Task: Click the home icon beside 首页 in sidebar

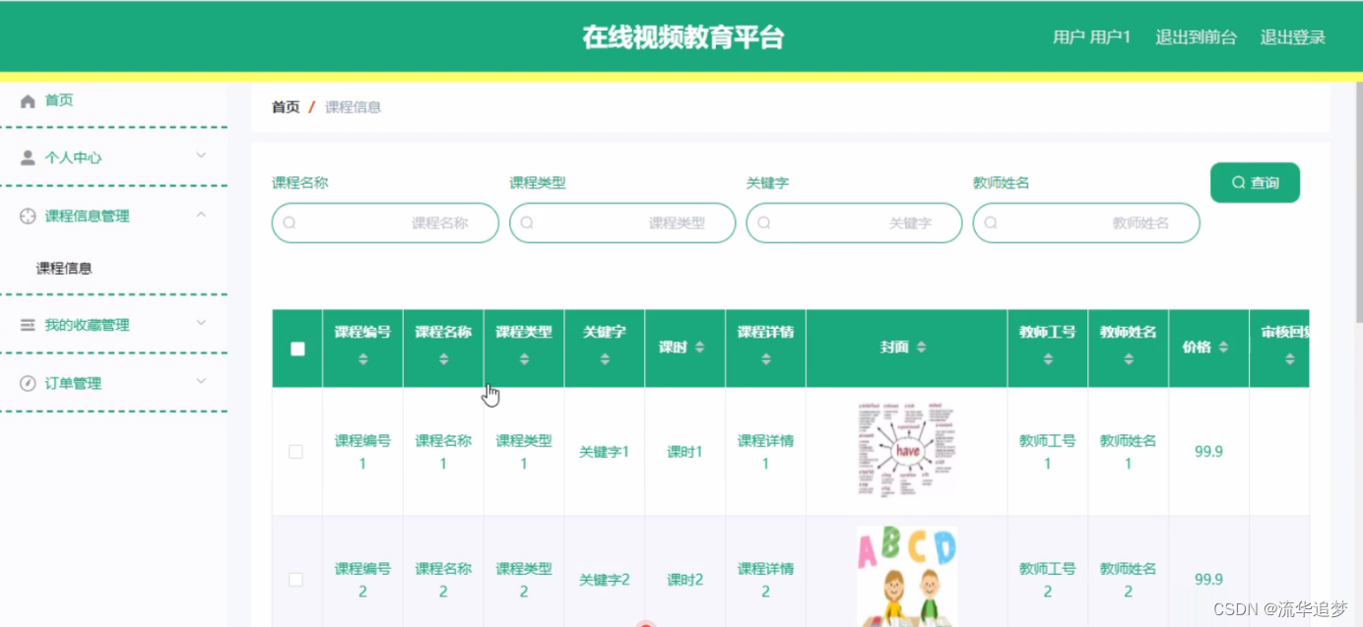Action: tap(28, 100)
